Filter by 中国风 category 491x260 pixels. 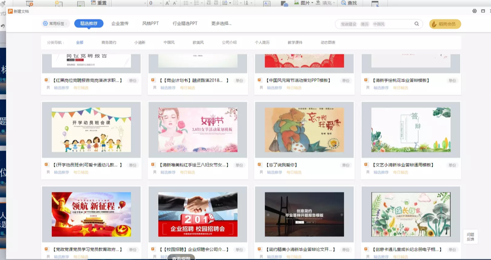(169, 43)
